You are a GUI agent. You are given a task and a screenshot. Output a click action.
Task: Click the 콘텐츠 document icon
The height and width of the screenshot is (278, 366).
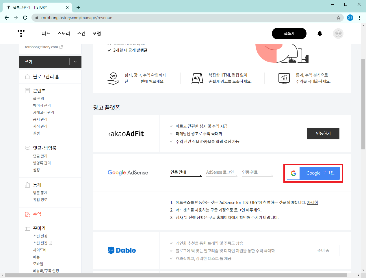coord(27,91)
